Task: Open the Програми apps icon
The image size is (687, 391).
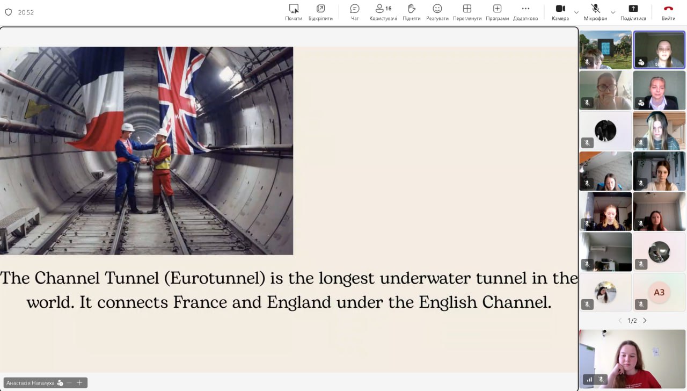Action: 497,12
